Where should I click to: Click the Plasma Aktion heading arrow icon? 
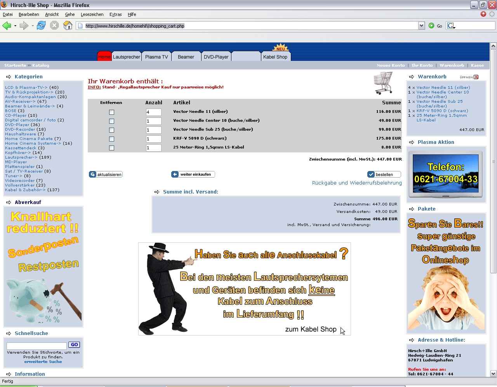pos(412,142)
